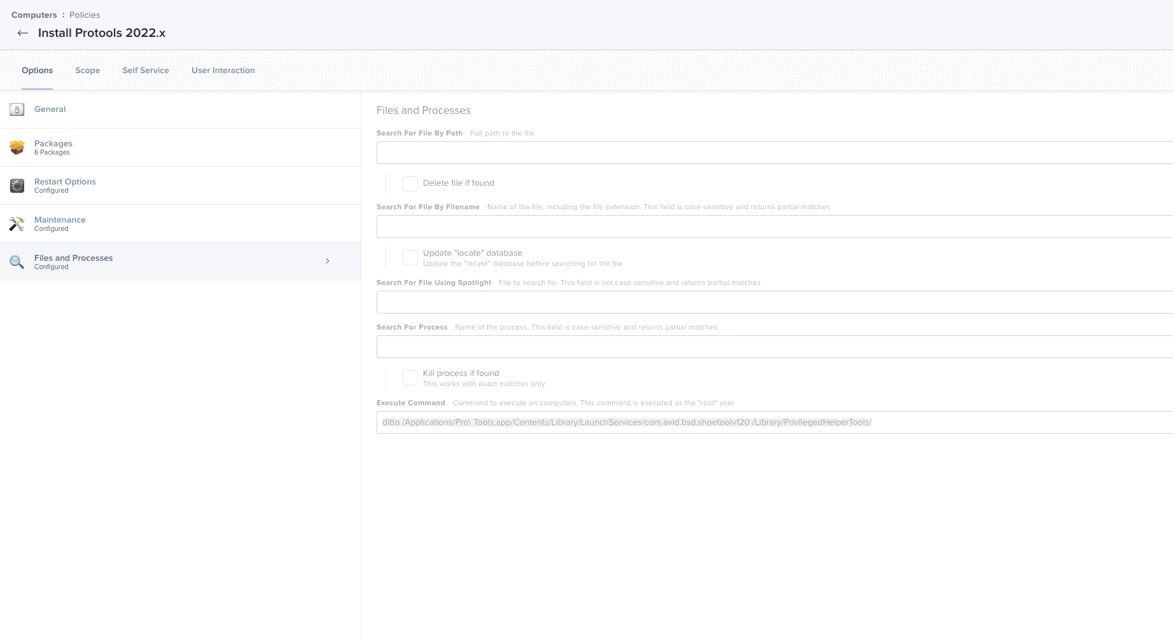Click the Packages box icon
1173x640 pixels.
click(x=17, y=148)
